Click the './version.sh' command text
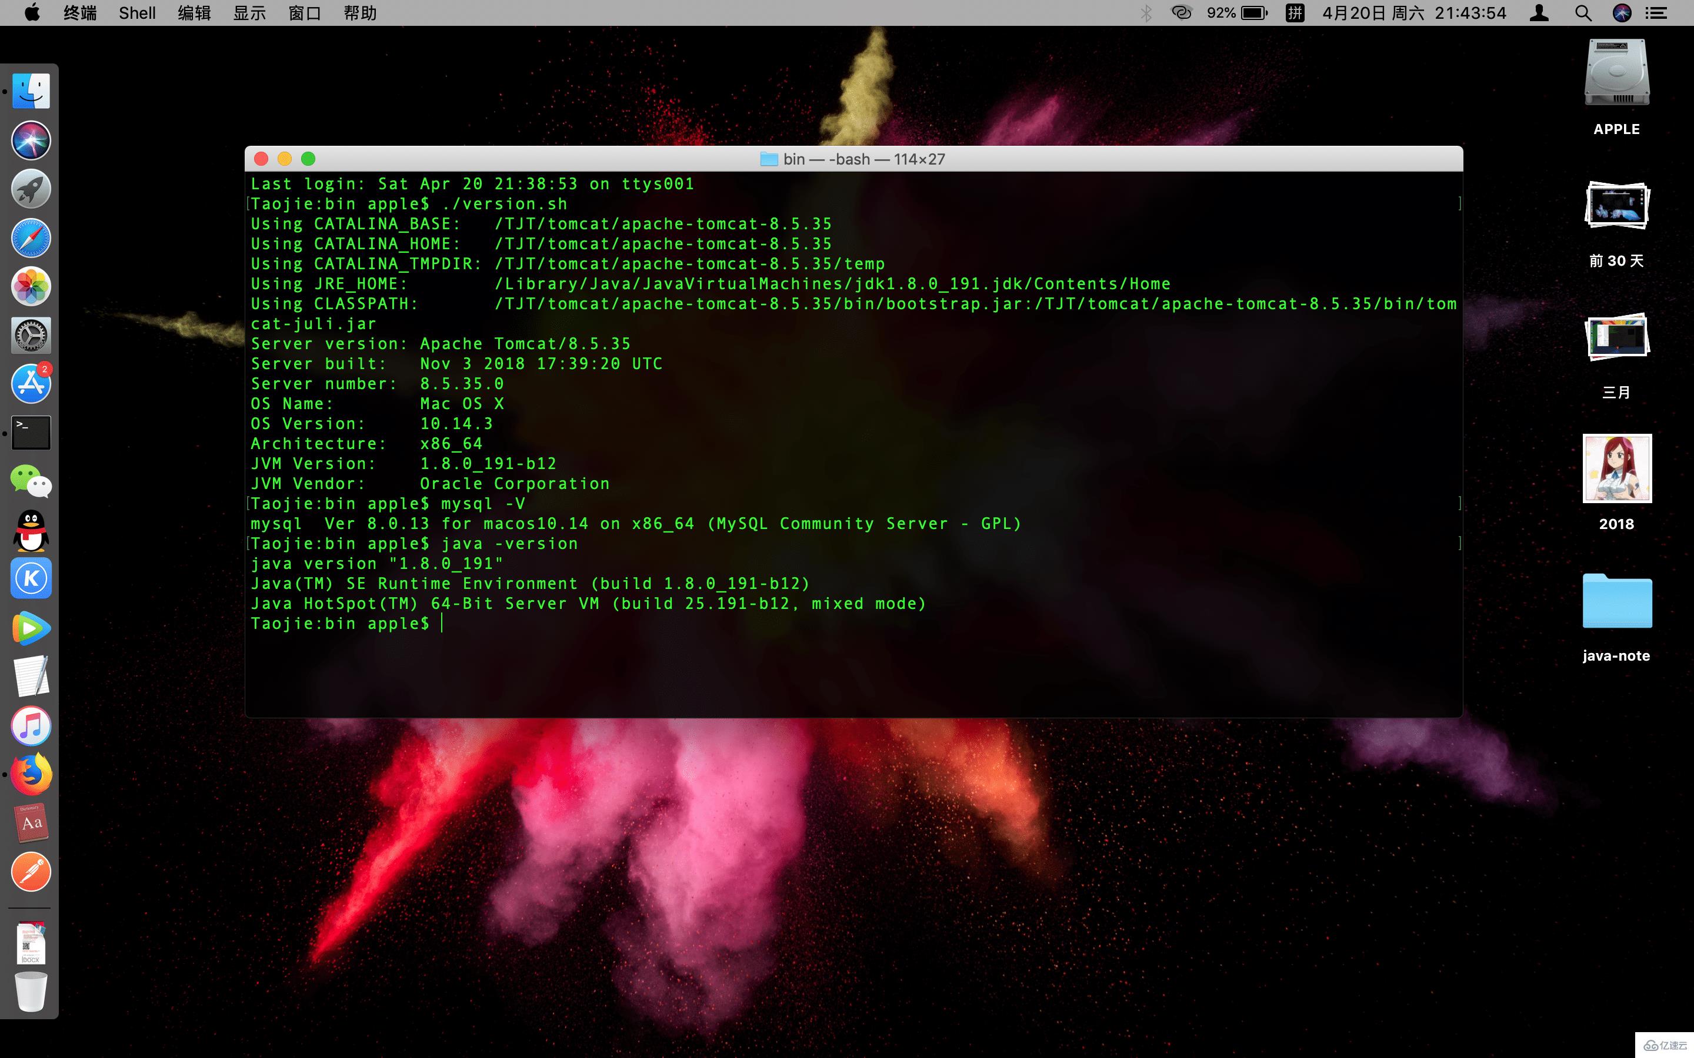The width and height of the screenshot is (1694, 1058). click(504, 203)
